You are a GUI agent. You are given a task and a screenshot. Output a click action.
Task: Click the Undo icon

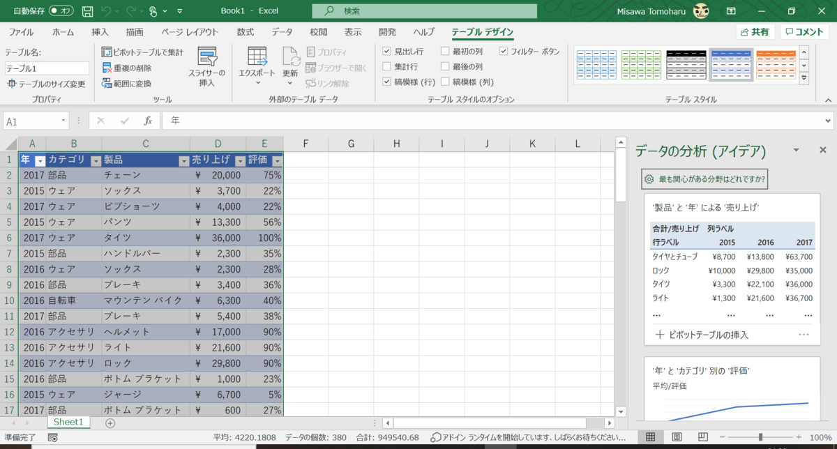pyautogui.click(x=106, y=11)
